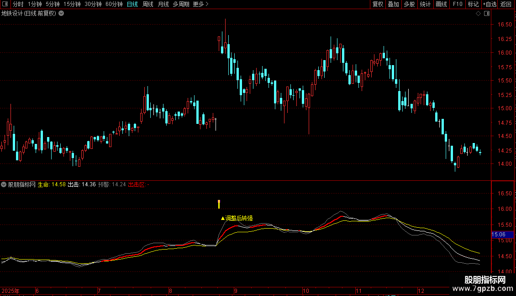This screenshot has height=296, width=516.
Task: Open 画线 drawing tools
Action: 441,4
